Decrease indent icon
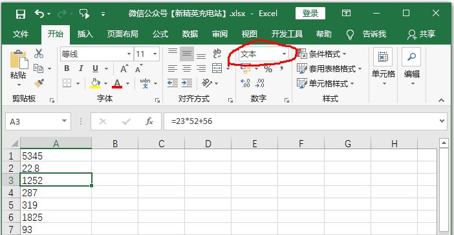Viewport: 454px width, 235px height. point(173,83)
